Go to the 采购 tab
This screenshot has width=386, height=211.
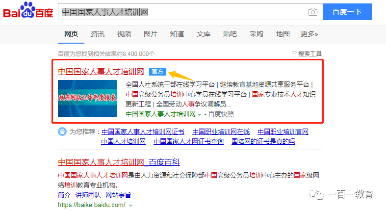point(256,34)
